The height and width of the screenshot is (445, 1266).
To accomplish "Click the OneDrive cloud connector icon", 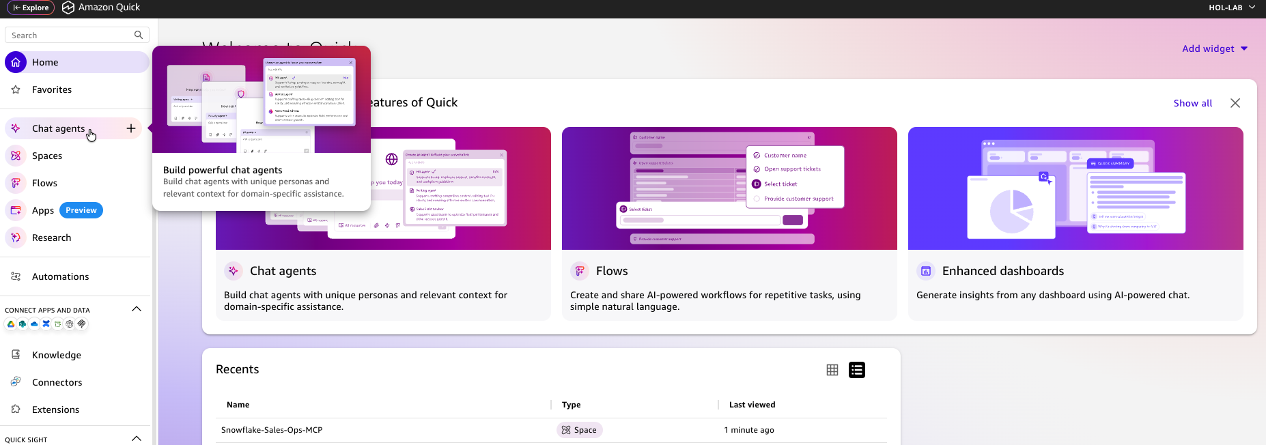I will coord(34,324).
